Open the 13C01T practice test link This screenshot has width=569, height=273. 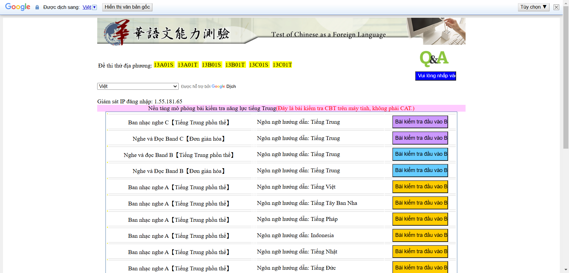coord(282,65)
